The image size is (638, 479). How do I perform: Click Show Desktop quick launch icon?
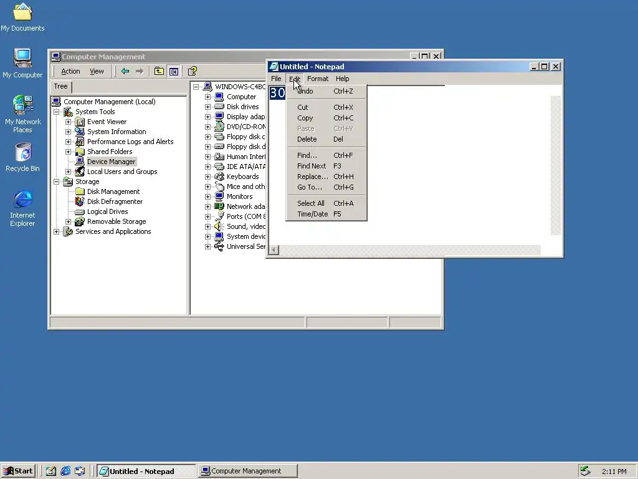click(x=51, y=471)
